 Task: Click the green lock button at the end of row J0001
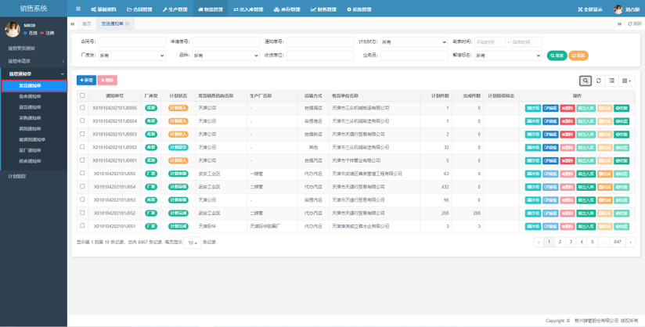click(x=622, y=161)
